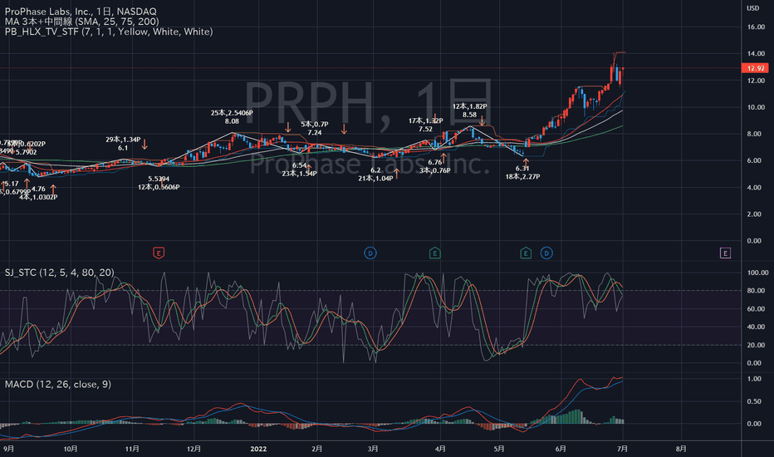Open the purple upcoming E earnings marker near 8月
Image resolution: width=774 pixels, height=457 pixels.
tap(725, 253)
